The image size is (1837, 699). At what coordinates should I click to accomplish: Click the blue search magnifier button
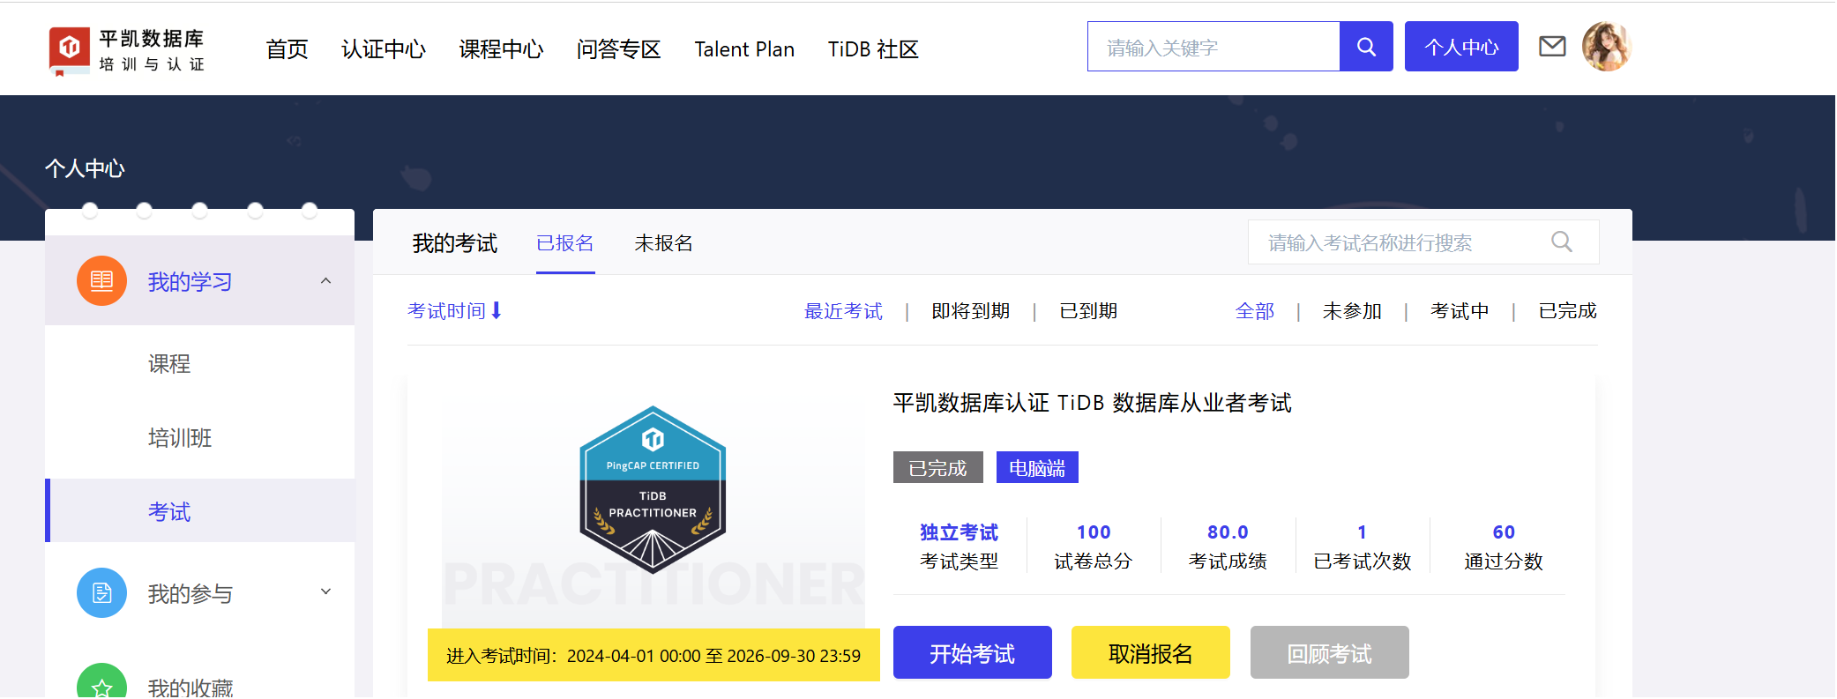tap(1366, 47)
